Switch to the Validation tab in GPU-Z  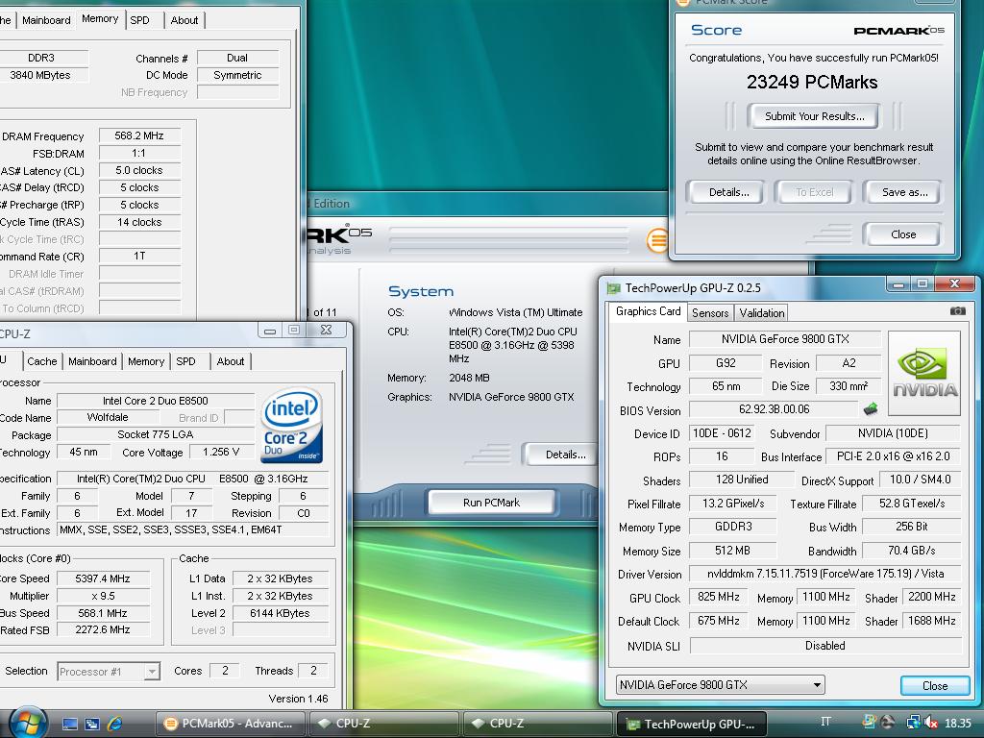pyautogui.click(x=761, y=312)
